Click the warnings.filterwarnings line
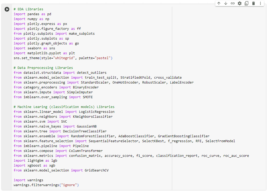This screenshot has width=267, height=191. pos(46,185)
